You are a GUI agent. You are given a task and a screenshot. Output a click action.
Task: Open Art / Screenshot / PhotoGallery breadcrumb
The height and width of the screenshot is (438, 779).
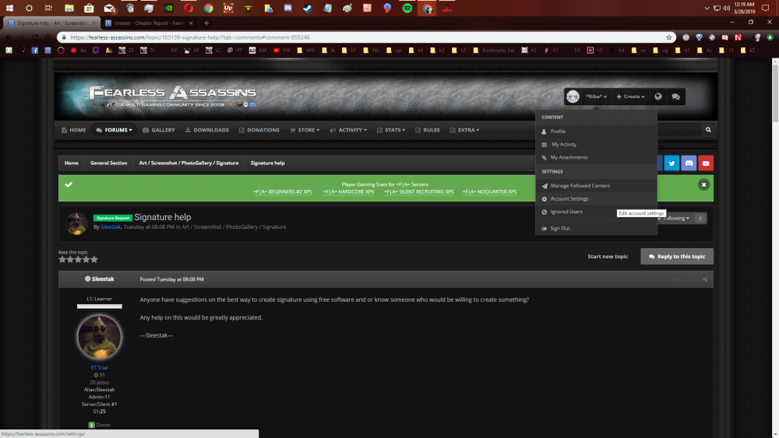[x=189, y=163]
